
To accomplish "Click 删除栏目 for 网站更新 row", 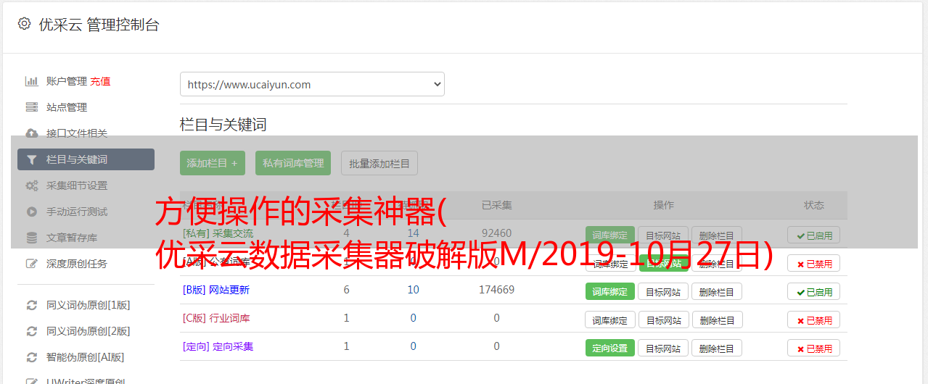I will (717, 292).
